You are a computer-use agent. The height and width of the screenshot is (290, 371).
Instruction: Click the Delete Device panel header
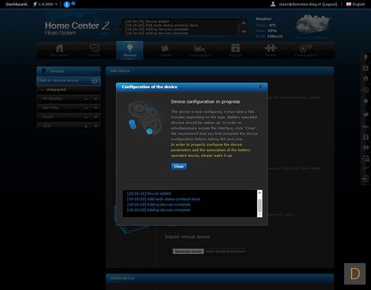[220, 278]
